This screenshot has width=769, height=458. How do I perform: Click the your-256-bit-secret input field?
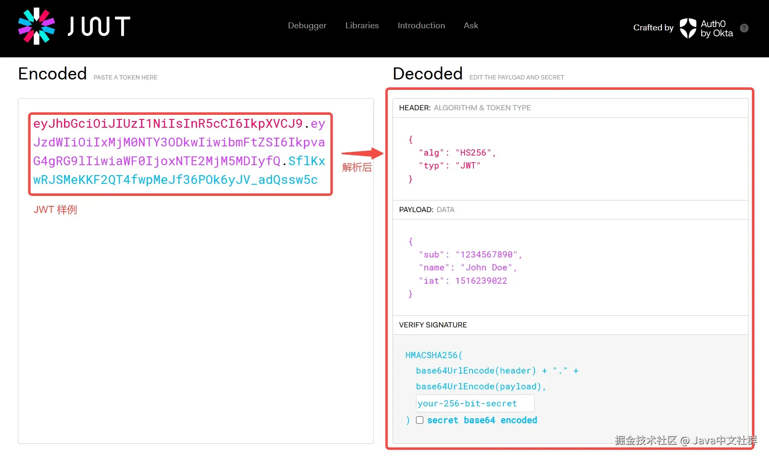475,404
